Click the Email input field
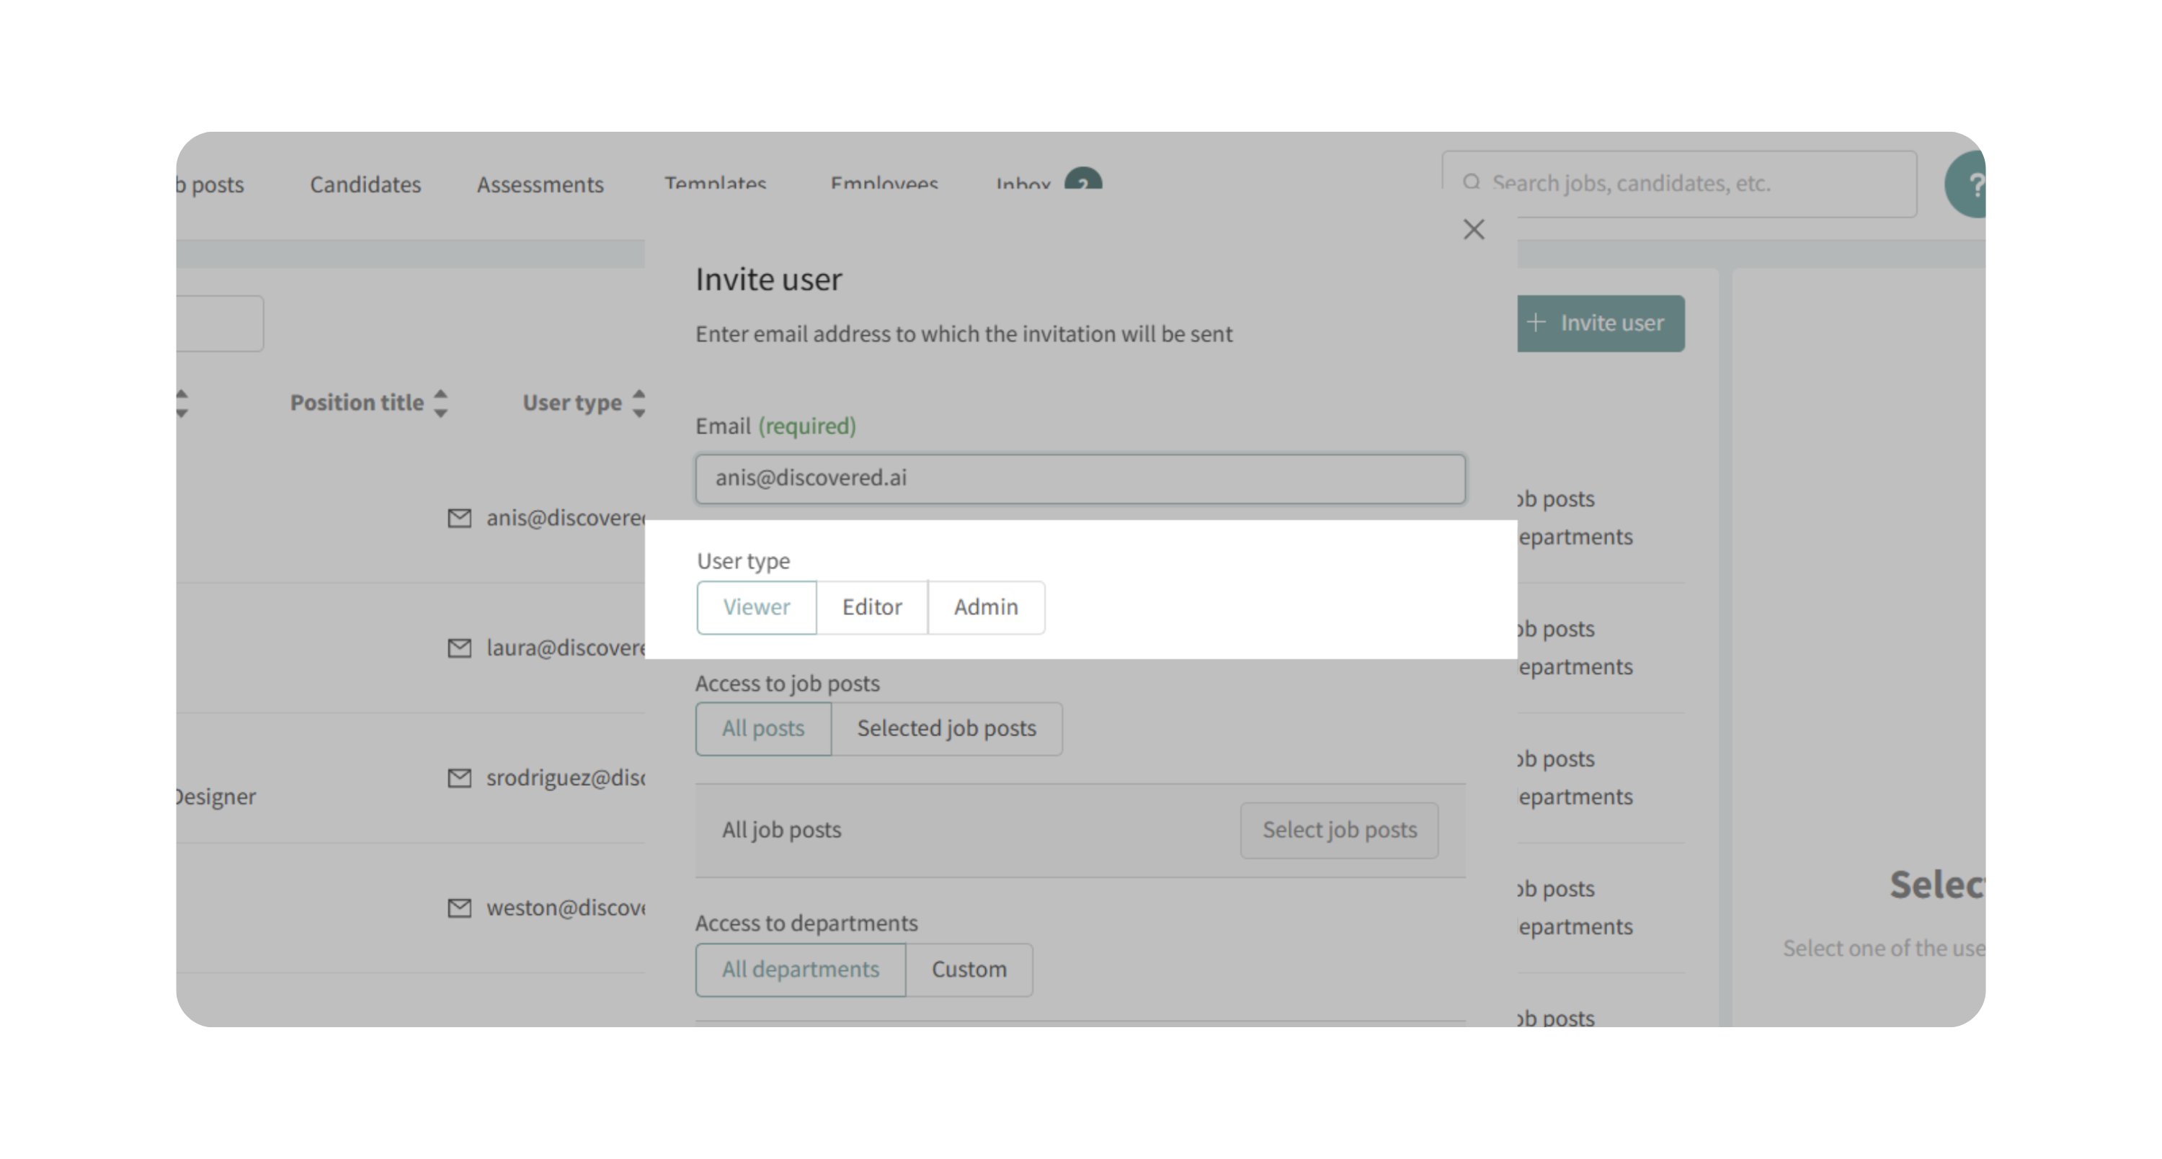Image resolution: width=2162 pixels, height=1159 pixels. coord(1080,478)
